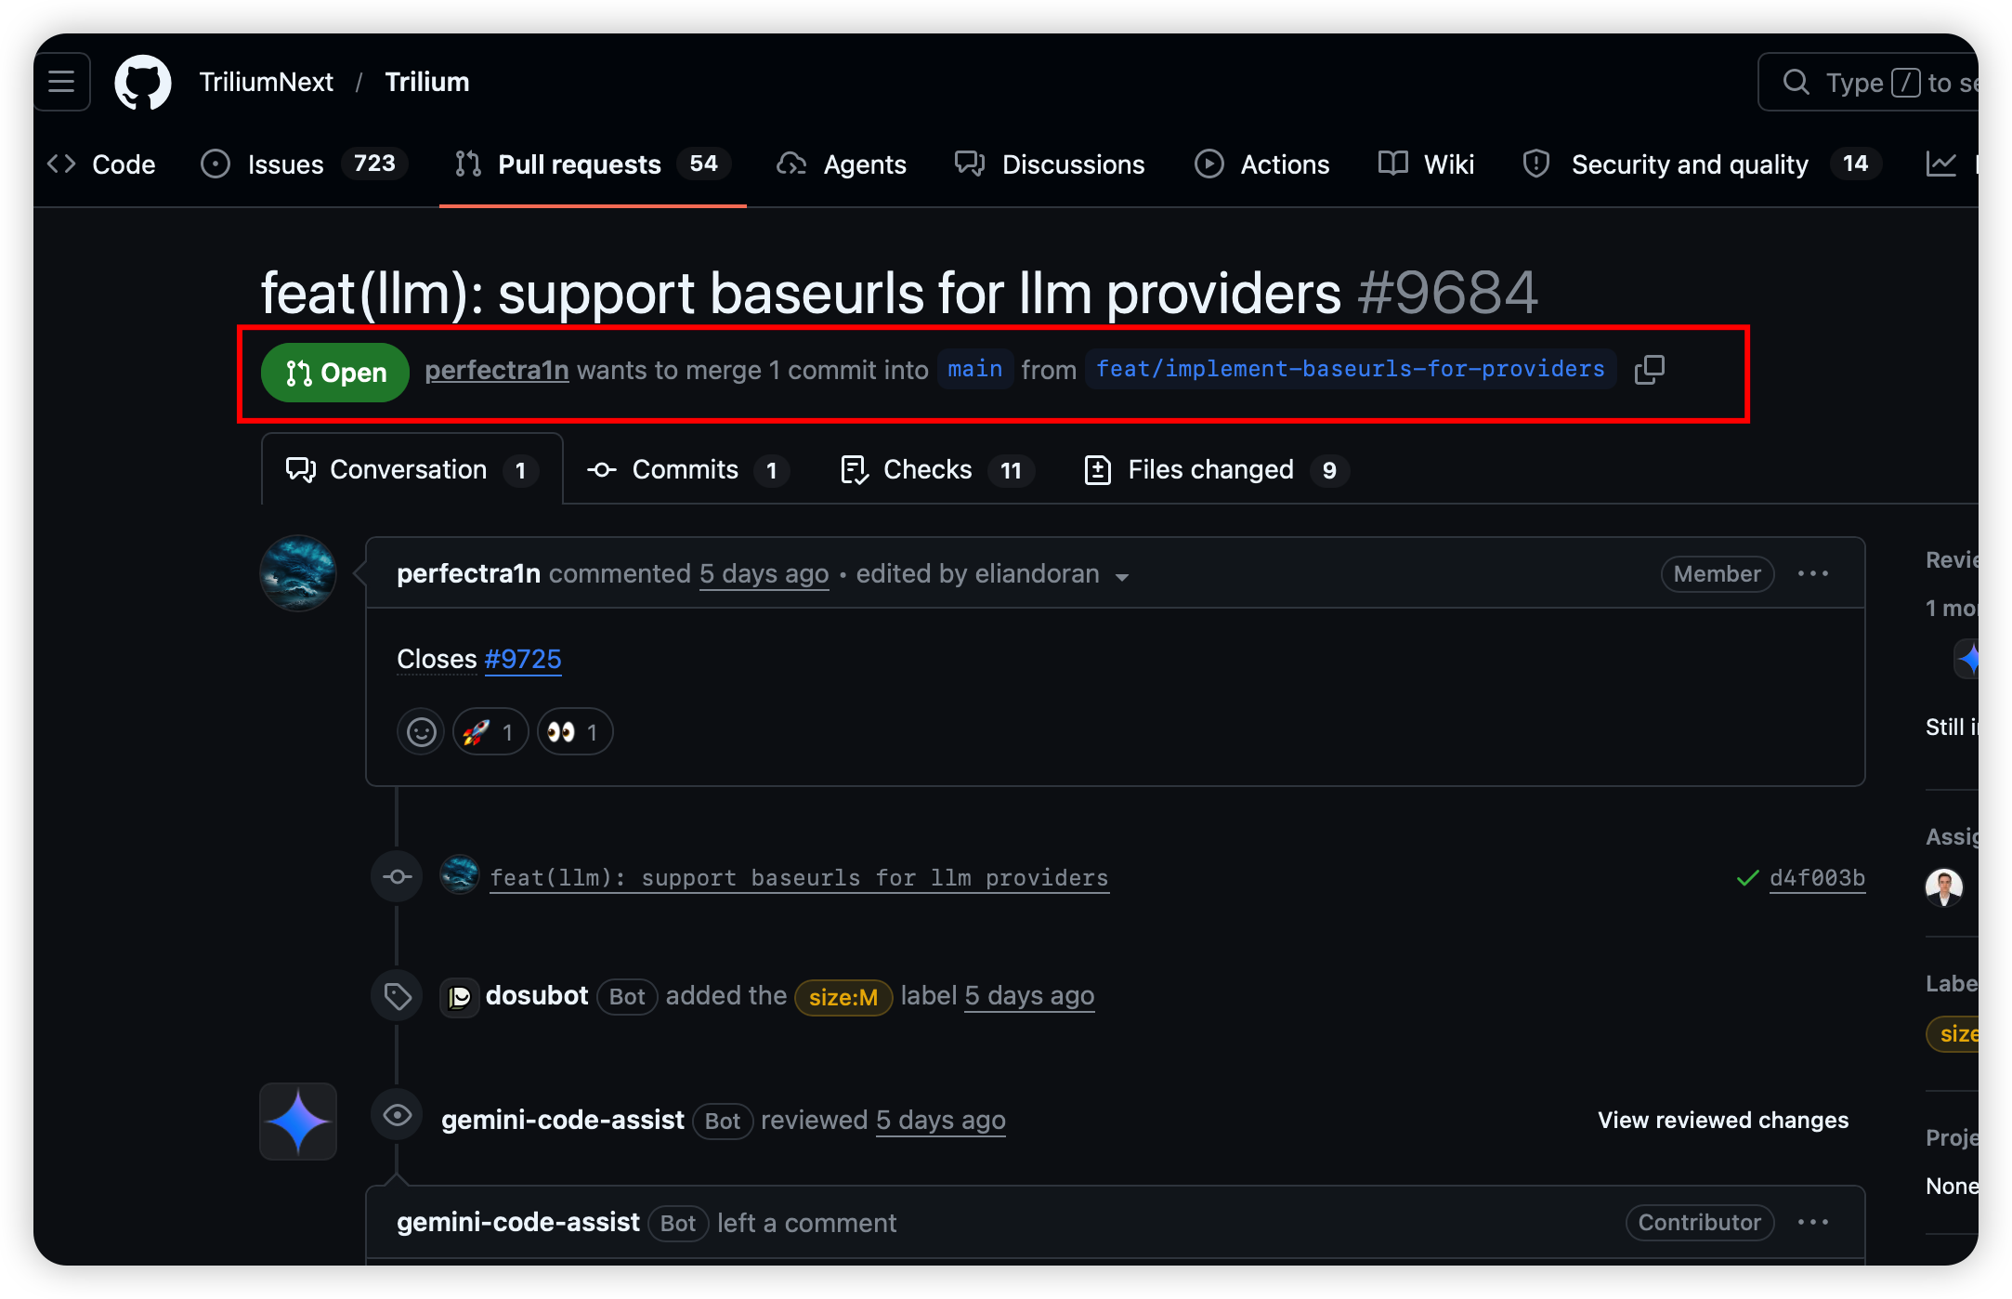Open options menu on perfectra1n's comment
Image resolution: width=2012 pixels, height=1299 pixels.
1813,574
